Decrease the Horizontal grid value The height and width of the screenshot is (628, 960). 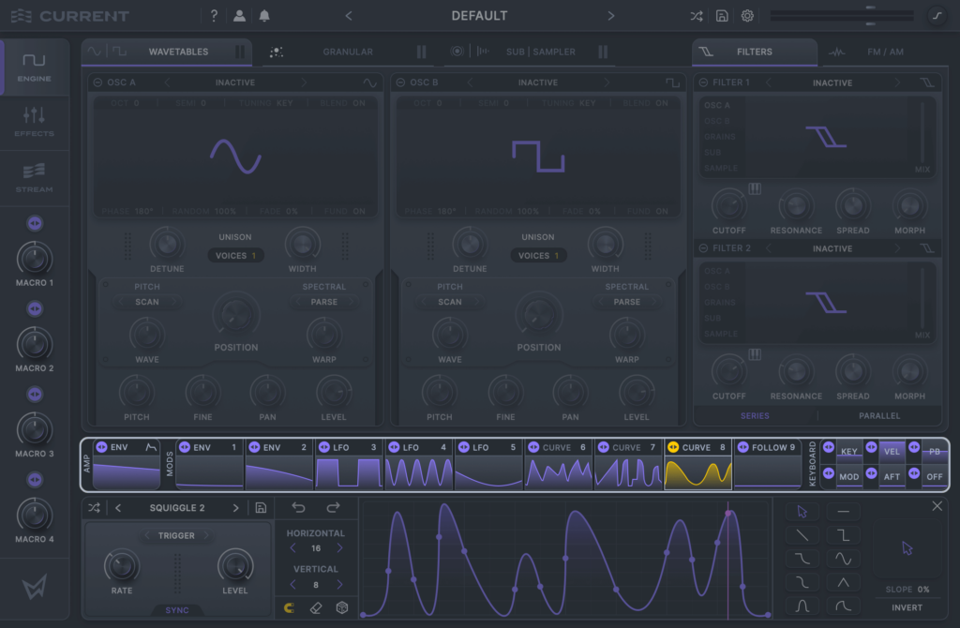(292, 548)
